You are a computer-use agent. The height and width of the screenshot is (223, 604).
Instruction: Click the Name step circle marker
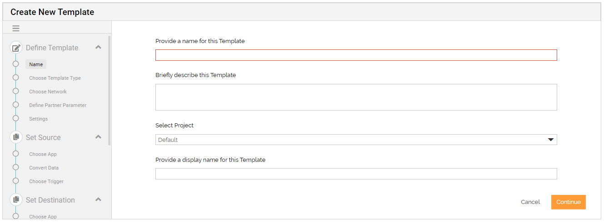(16, 64)
